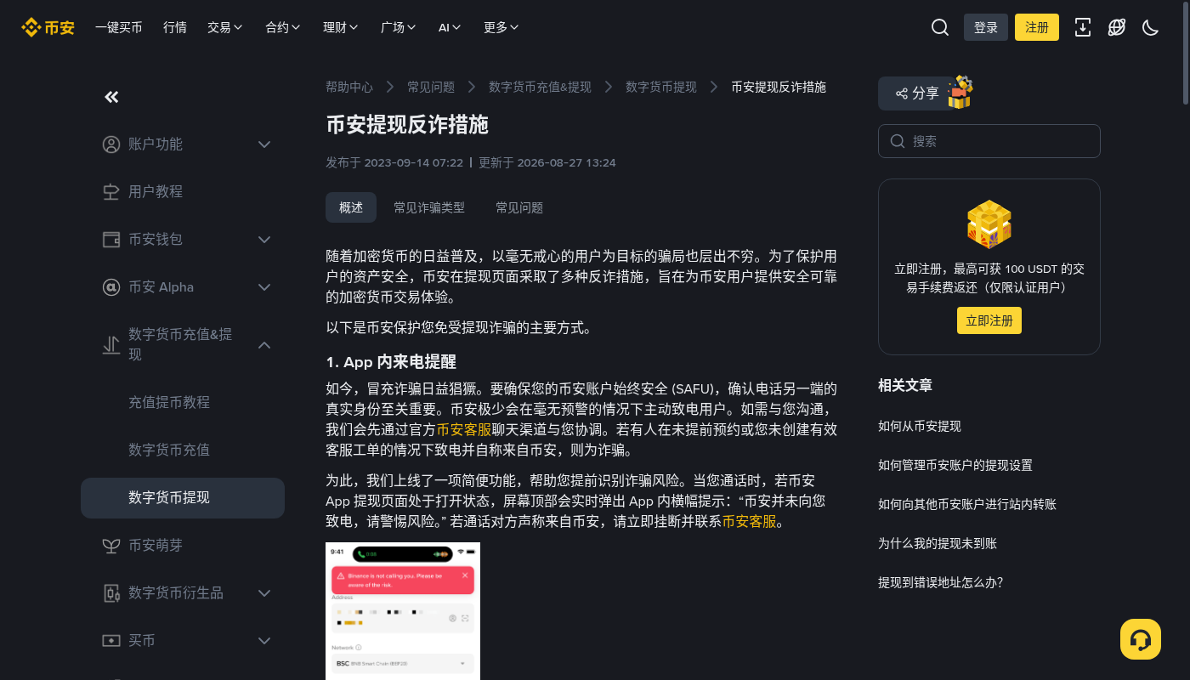Click the 数字货币衍生品 icon
This screenshot has width=1190, height=680.
click(x=111, y=593)
